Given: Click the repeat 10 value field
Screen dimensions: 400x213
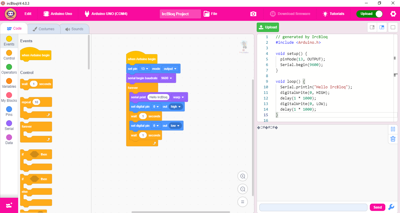Looking at the screenshot, I should 36,102.
